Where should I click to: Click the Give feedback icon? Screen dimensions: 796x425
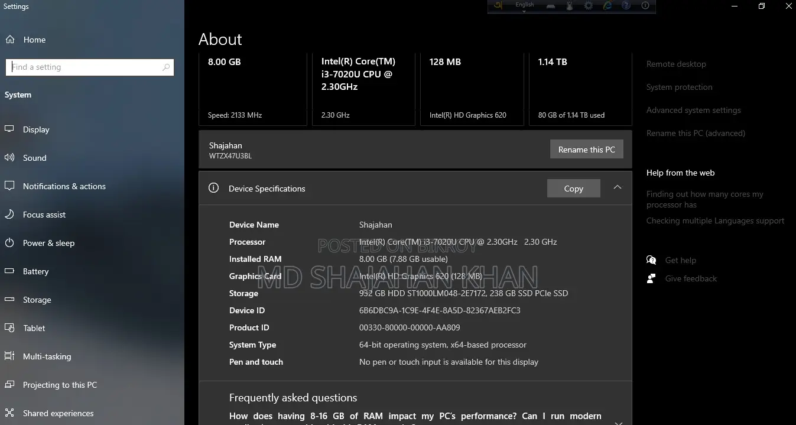click(651, 278)
